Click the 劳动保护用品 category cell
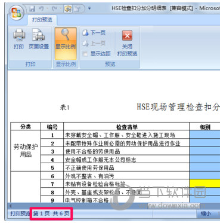 tap(26, 151)
